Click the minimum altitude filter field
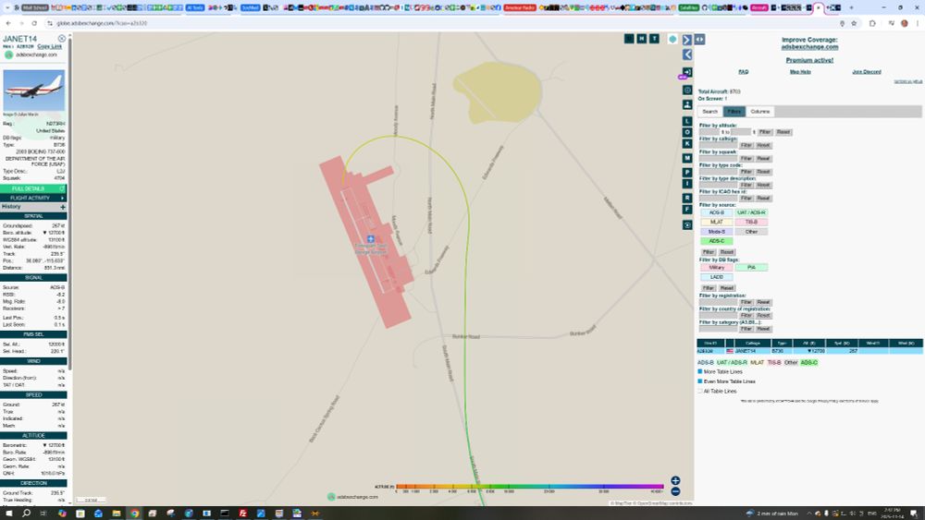This screenshot has width=925, height=520. (x=709, y=132)
